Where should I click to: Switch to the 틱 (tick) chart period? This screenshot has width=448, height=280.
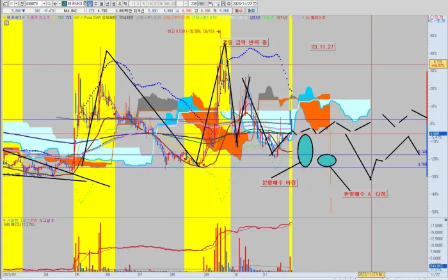coord(125,4)
